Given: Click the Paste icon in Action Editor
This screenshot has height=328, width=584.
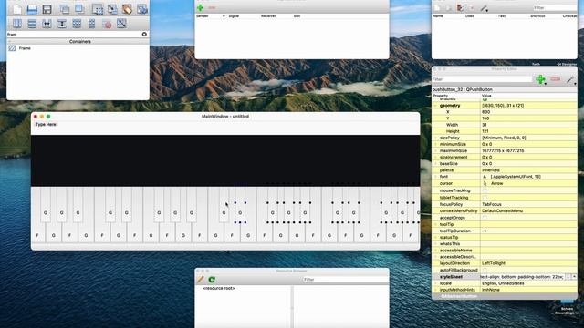Looking at the screenshot, I should [x=460, y=8].
